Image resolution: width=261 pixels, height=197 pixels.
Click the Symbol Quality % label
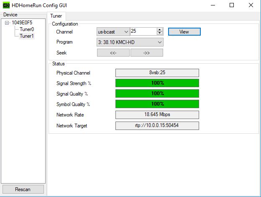73,104
